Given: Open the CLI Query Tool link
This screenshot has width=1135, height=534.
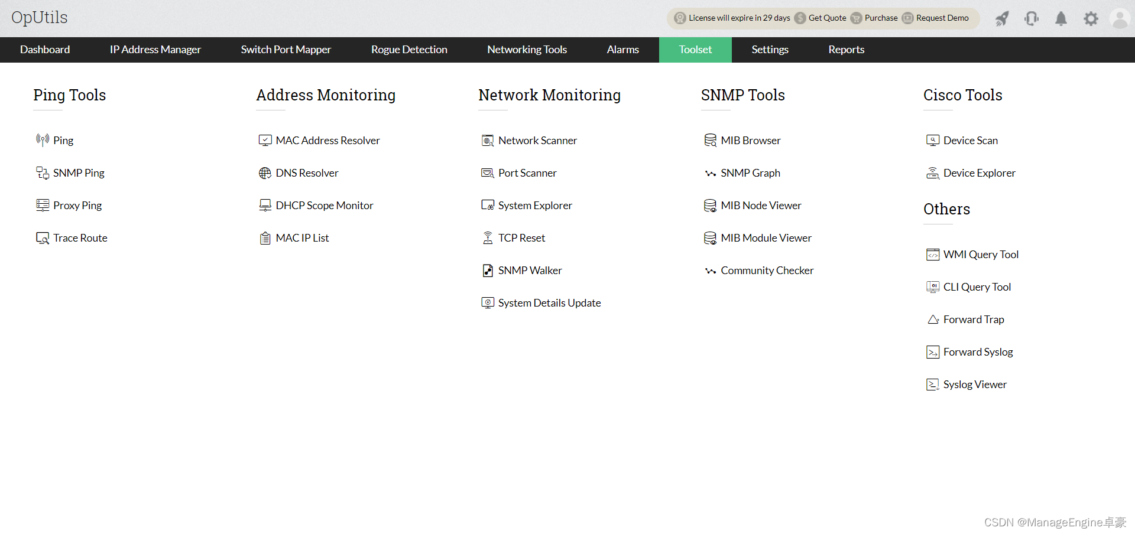Looking at the screenshot, I should click(977, 286).
